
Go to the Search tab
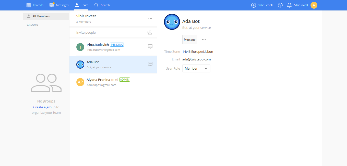[102, 5]
